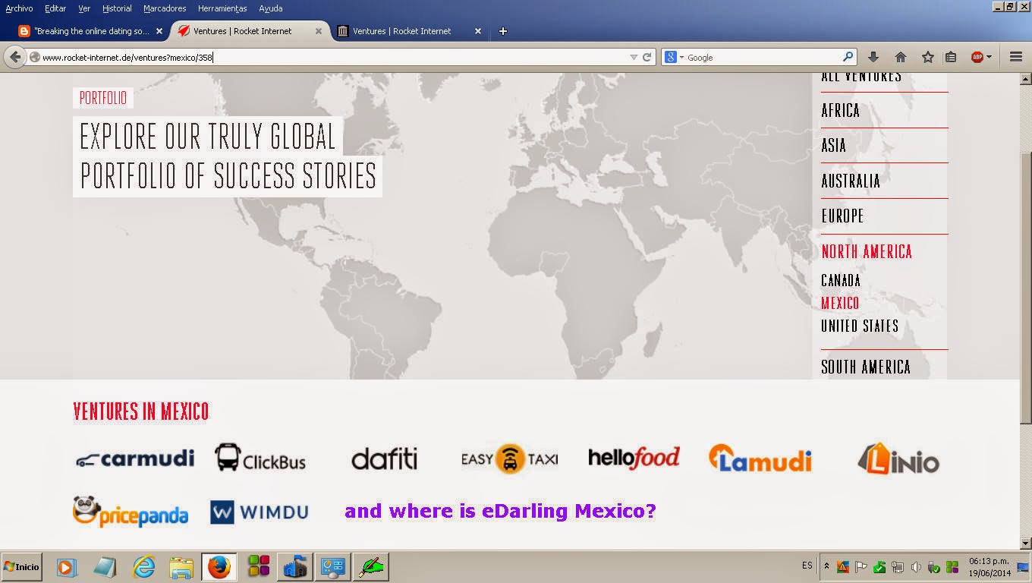
Task: Select the Africa region link
Action: point(841,111)
